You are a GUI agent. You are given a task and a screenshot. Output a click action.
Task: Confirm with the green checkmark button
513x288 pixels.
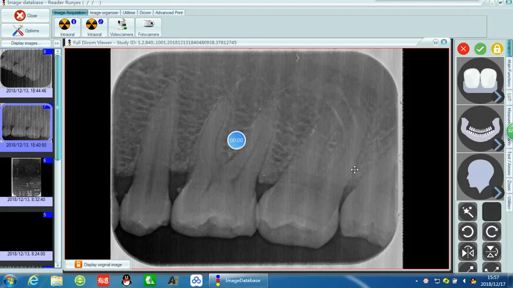pyautogui.click(x=480, y=49)
